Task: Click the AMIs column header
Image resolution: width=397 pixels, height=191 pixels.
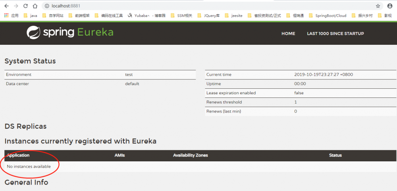Action: pos(119,155)
